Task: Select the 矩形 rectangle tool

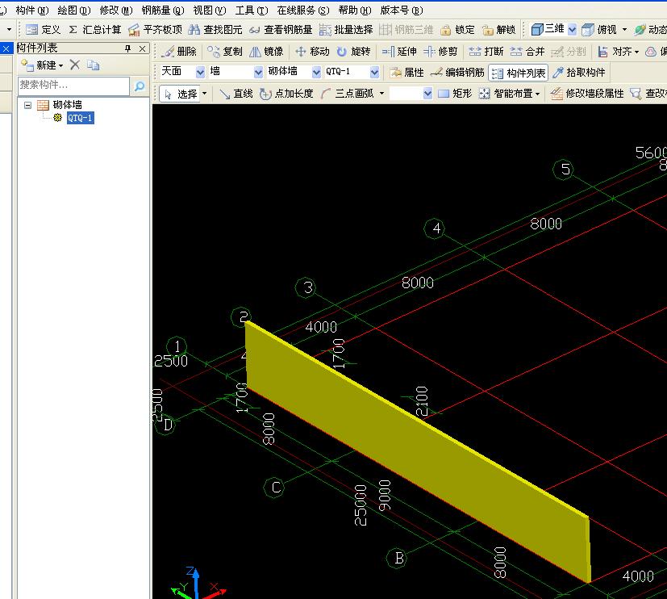Action: click(x=455, y=93)
